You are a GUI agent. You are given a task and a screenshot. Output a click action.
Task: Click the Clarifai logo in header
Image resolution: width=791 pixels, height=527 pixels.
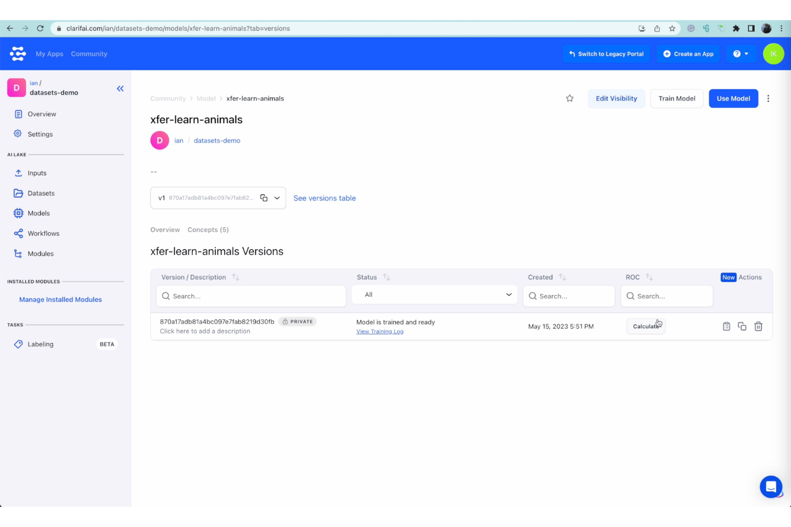click(18, 54)
